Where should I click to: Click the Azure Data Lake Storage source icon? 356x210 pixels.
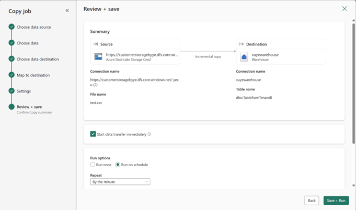click(98, 57)
